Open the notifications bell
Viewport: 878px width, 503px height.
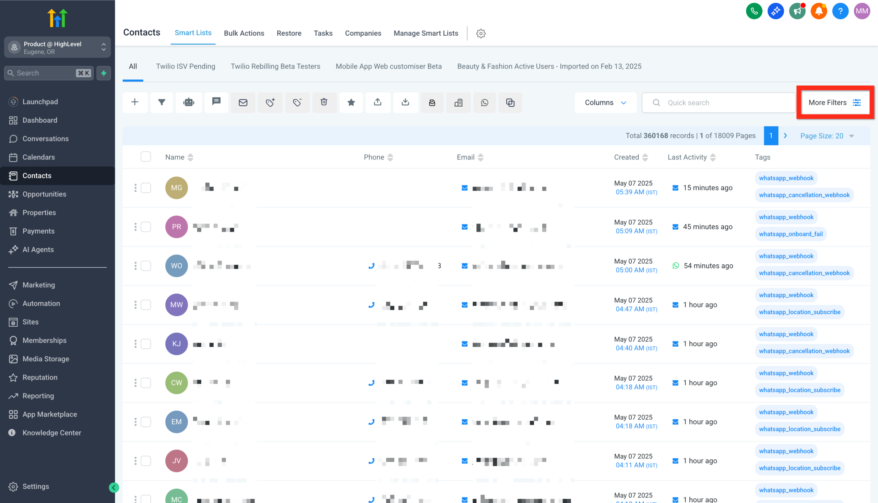click(819, 11)
